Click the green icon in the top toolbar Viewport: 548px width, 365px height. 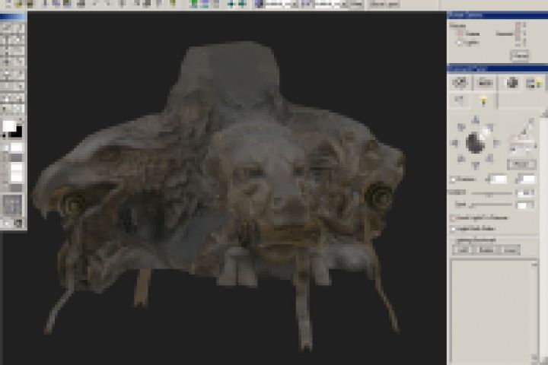193,4
